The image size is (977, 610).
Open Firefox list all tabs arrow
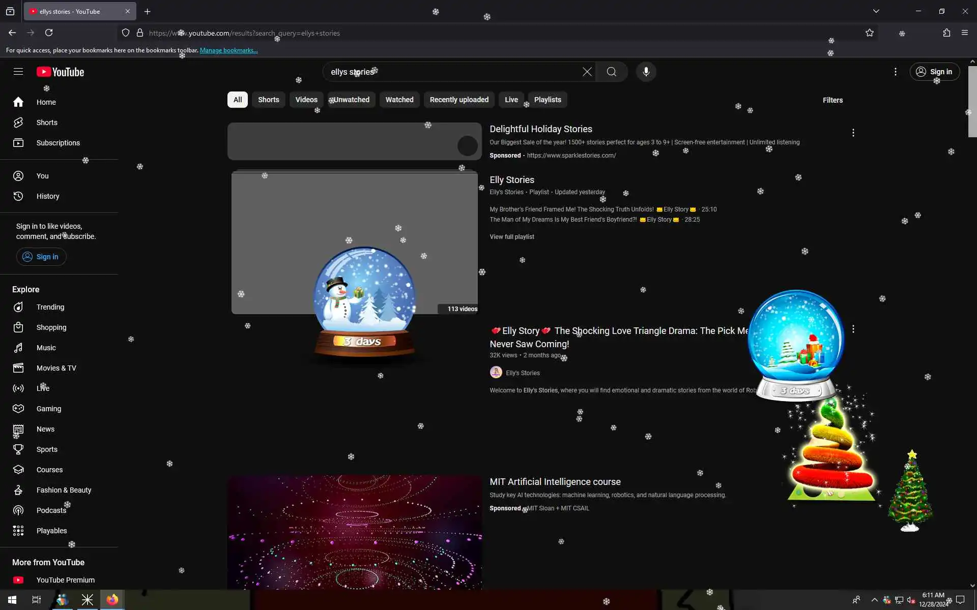coord(876,11)
